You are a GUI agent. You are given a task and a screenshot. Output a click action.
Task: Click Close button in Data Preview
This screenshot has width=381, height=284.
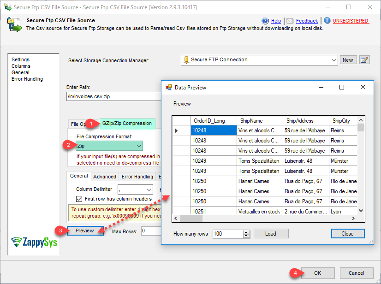[x=348, y=234]
